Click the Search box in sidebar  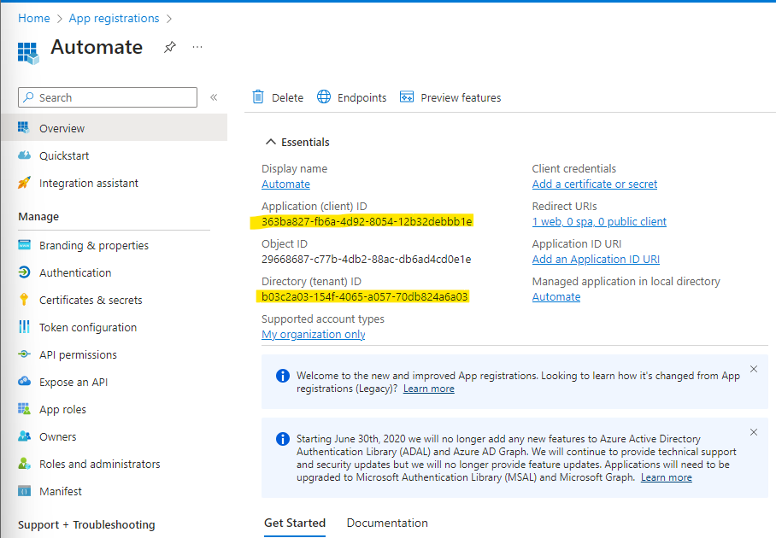point(108,97)
